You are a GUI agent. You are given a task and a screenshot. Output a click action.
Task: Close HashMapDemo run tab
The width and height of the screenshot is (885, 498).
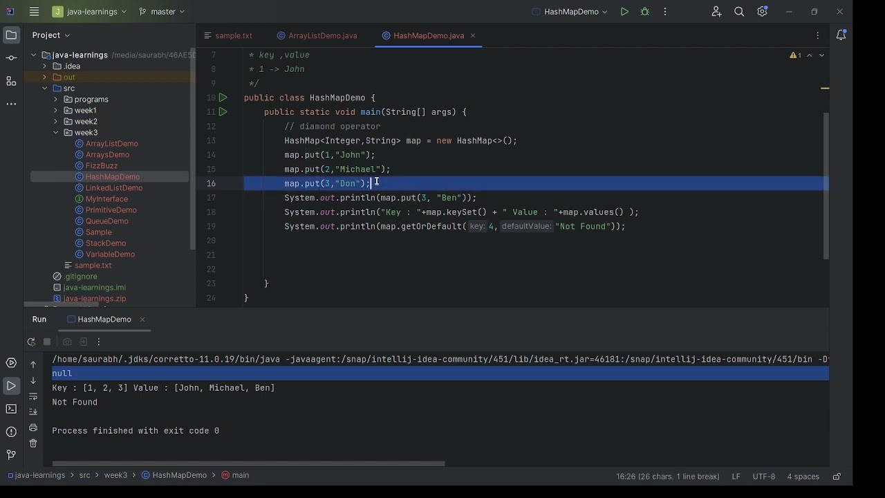click(x=142, y=320)
